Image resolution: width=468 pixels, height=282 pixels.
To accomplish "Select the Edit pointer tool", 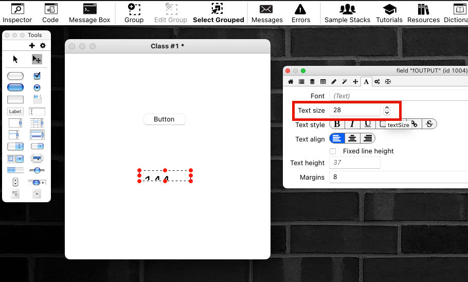I will coord(37,59).
